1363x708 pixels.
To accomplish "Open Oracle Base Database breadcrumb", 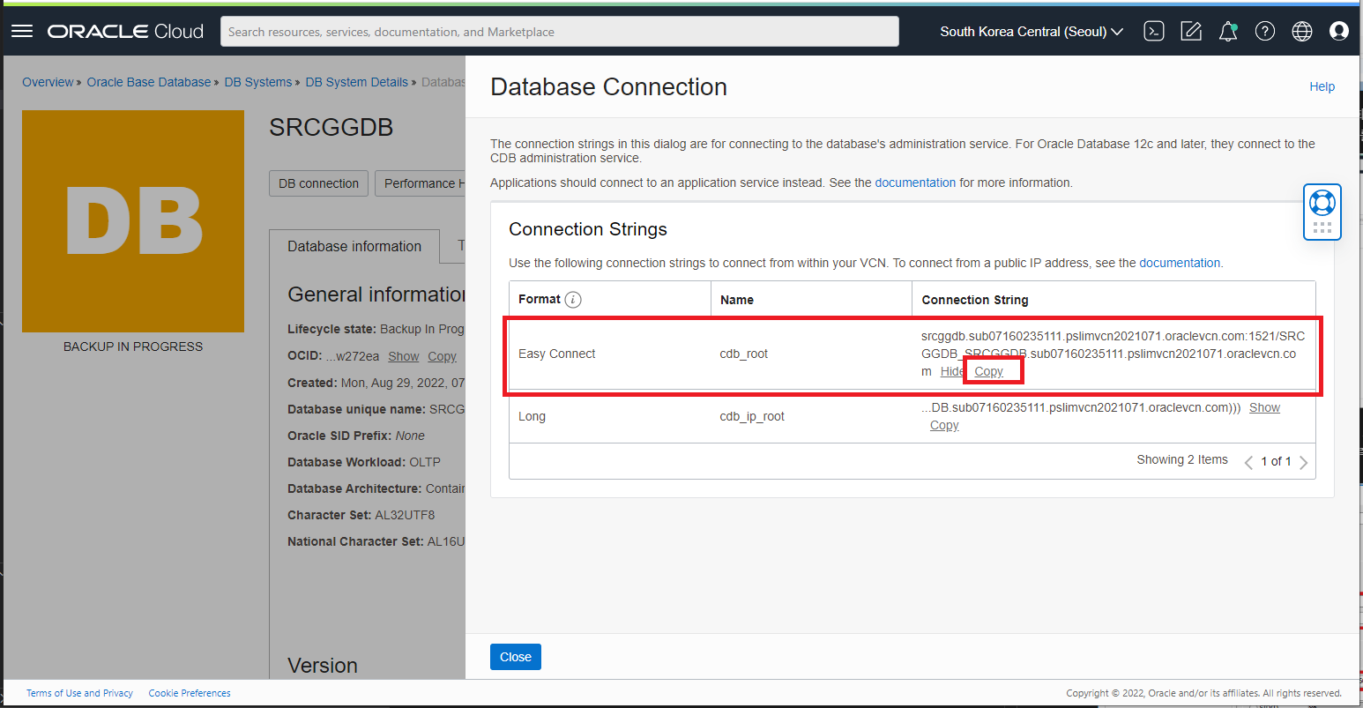I will [149, 82].
